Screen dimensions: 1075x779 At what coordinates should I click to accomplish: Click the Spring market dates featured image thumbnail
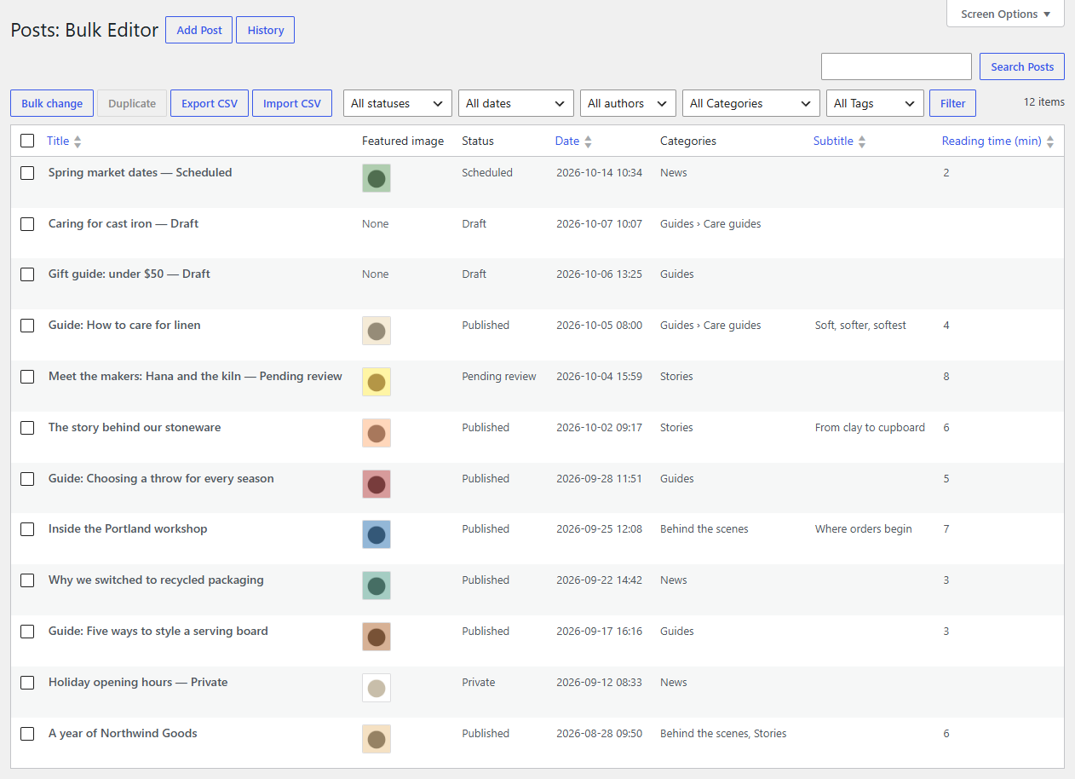point(377,178)
